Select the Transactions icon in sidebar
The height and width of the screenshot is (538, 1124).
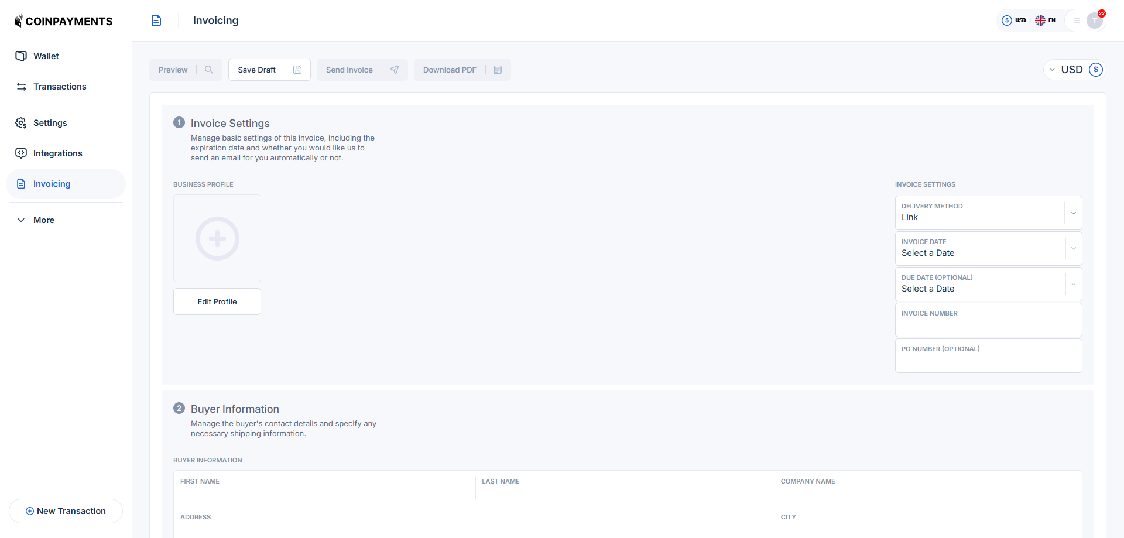(21, 86)
